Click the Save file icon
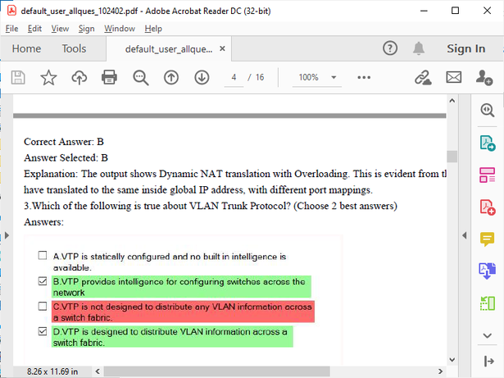This screenshot has width=504, height=378. 18,78
